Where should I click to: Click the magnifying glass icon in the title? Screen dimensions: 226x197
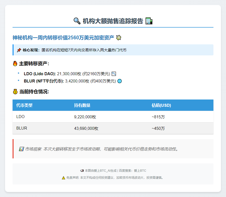77,21
